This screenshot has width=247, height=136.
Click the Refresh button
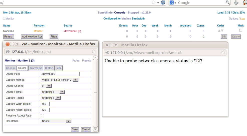(9, 36)
